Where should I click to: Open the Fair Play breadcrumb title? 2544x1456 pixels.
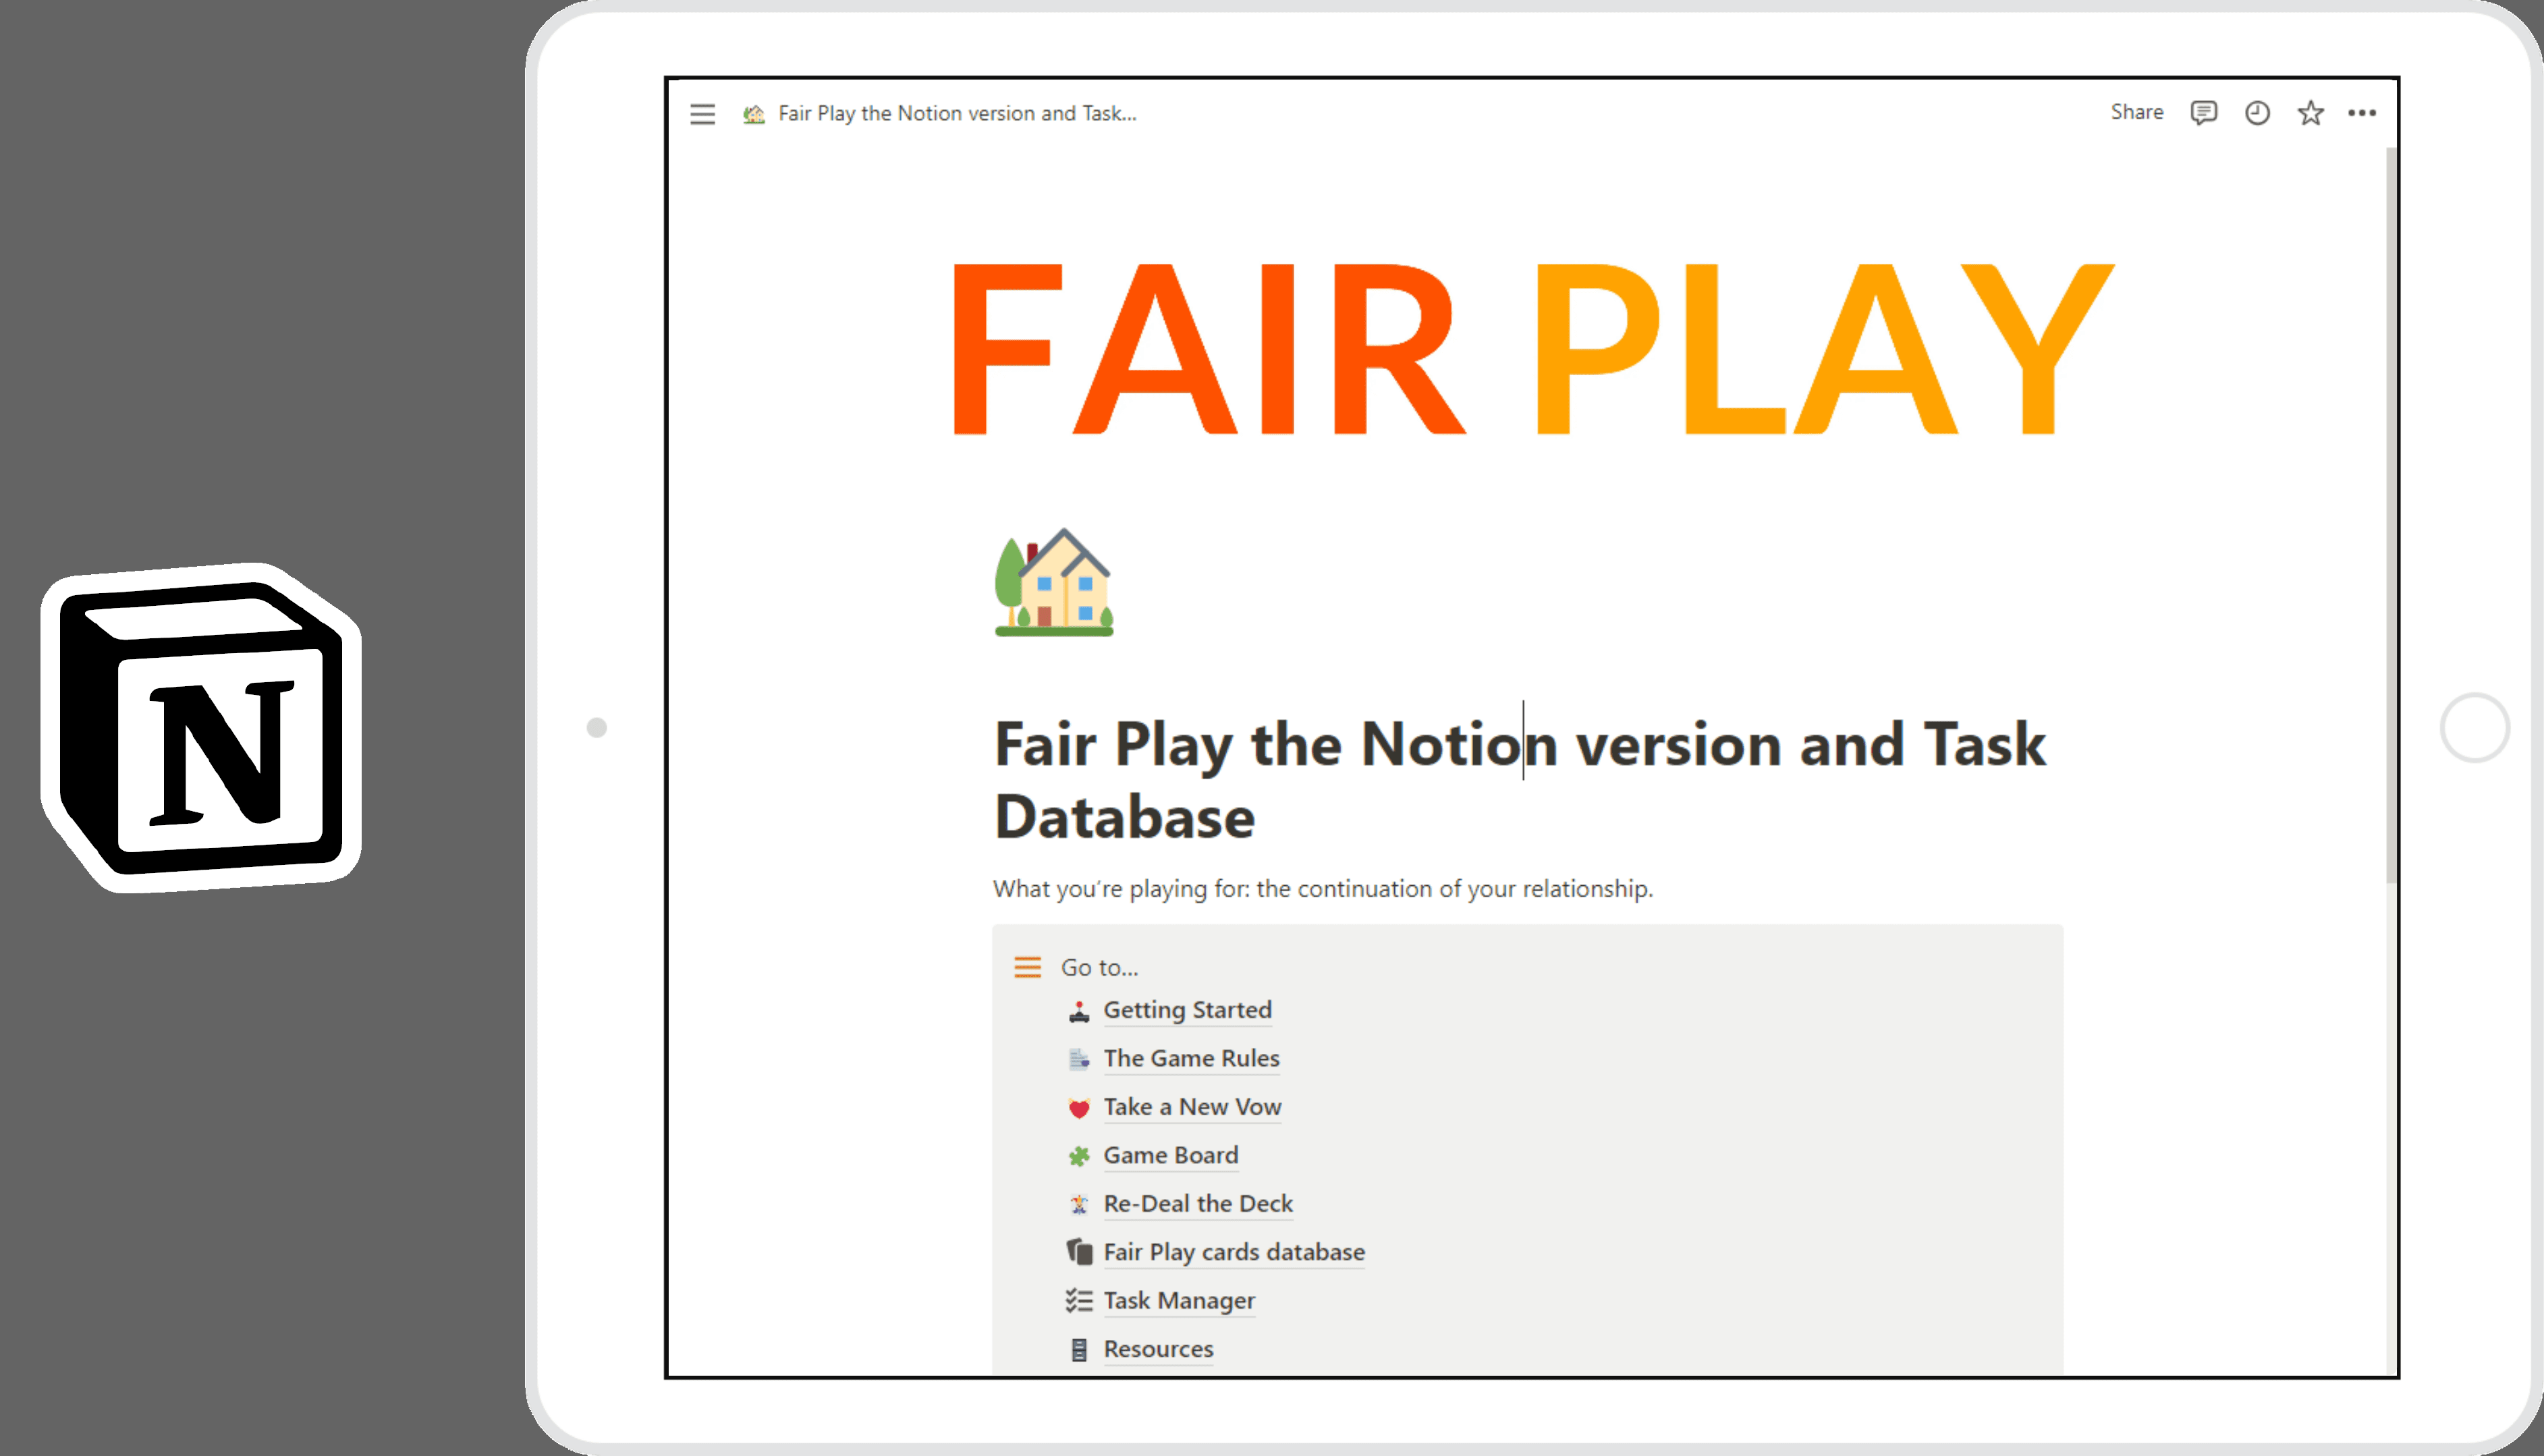[957, 113]
